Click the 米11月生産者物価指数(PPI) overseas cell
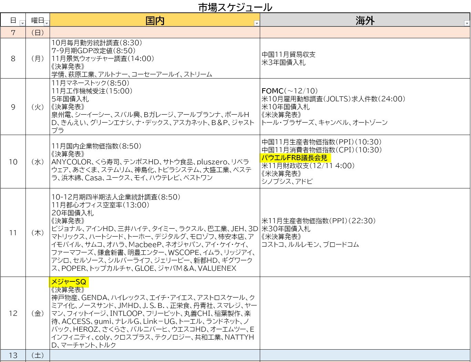The height and width of the screenshot is (362, 471). (x=319, y=221)
